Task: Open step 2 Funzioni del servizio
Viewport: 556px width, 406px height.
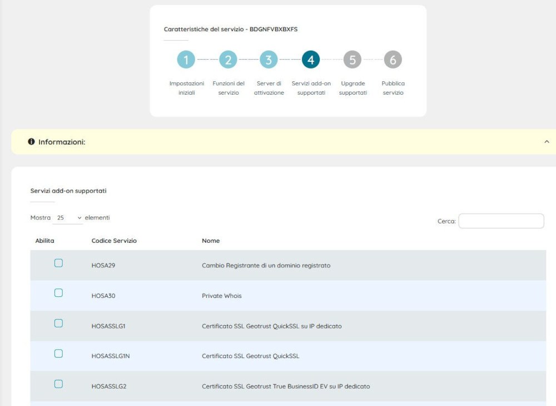Action: coord(228,60)
